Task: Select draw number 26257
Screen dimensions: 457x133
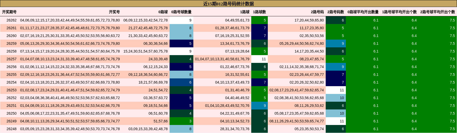Action: click(11, 59)
